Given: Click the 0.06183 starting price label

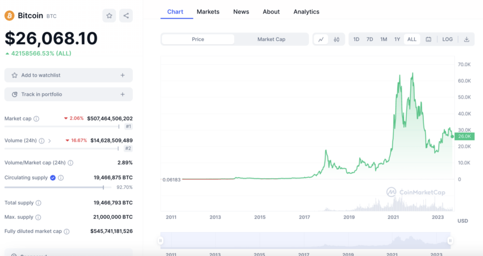Looking at the screenshot, I should (x=172, y=180).
